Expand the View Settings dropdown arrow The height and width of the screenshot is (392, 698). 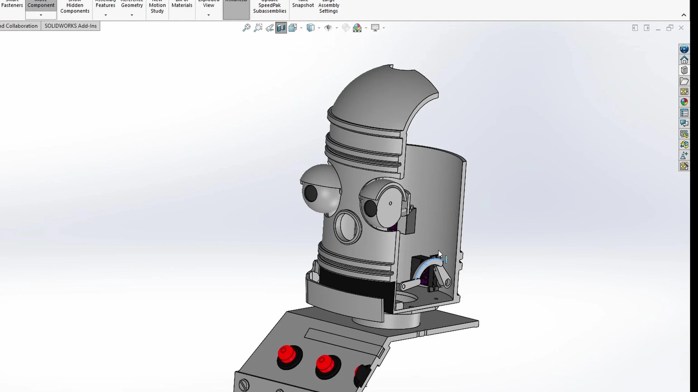pyautogui.click(x=384, y=28)
